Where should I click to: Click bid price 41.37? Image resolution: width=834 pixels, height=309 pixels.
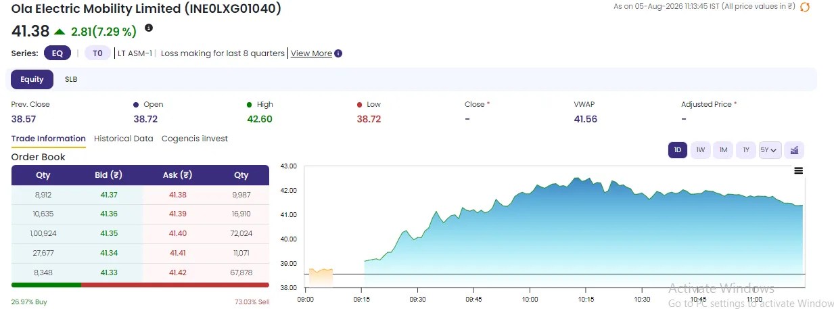pyautogui.click(x=108, y=195)
